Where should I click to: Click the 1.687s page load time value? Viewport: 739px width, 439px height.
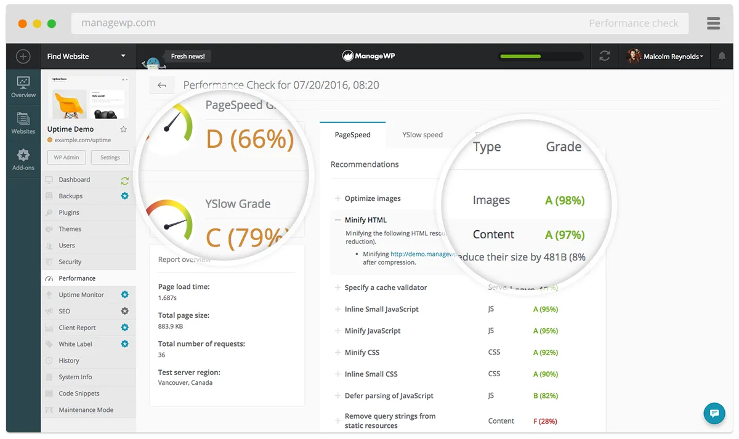[167, 298]
